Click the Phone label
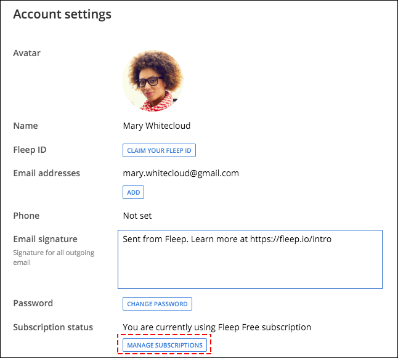The image size is (398, 358). [26, 216]
